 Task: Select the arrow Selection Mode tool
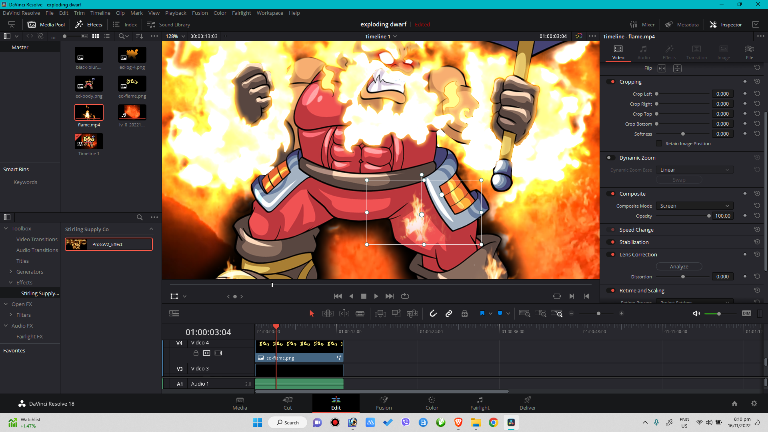pyautogui.click(x=312, y=314)
